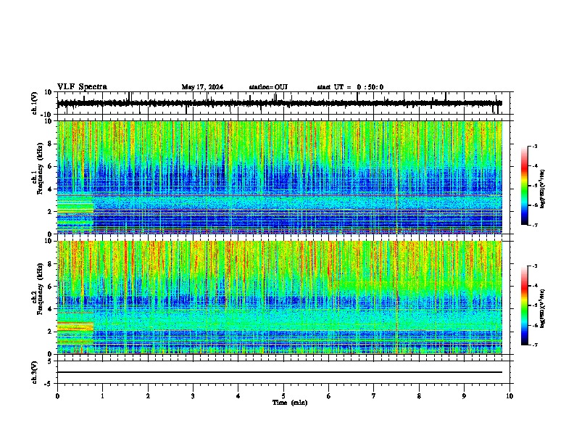This screenshot has height=444, width=574.
Task: Click the '0' tick on the time axis
Action: 57,396
